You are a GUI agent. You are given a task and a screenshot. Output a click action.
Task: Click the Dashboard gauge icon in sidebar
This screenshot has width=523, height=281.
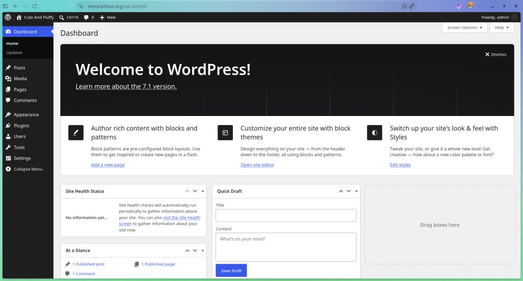pyautogui.click(x=8, y=32)
